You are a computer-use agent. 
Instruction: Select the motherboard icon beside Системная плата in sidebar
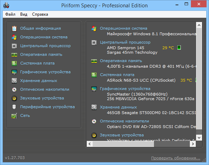click(14, 63)
